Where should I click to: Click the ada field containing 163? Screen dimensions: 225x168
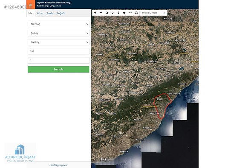click(x=58, y=51)
